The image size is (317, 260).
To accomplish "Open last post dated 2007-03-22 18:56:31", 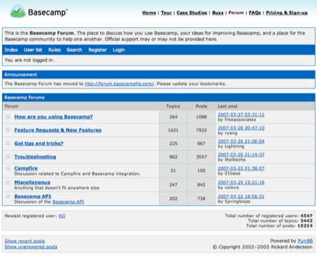I will click(x=241, y=196).
